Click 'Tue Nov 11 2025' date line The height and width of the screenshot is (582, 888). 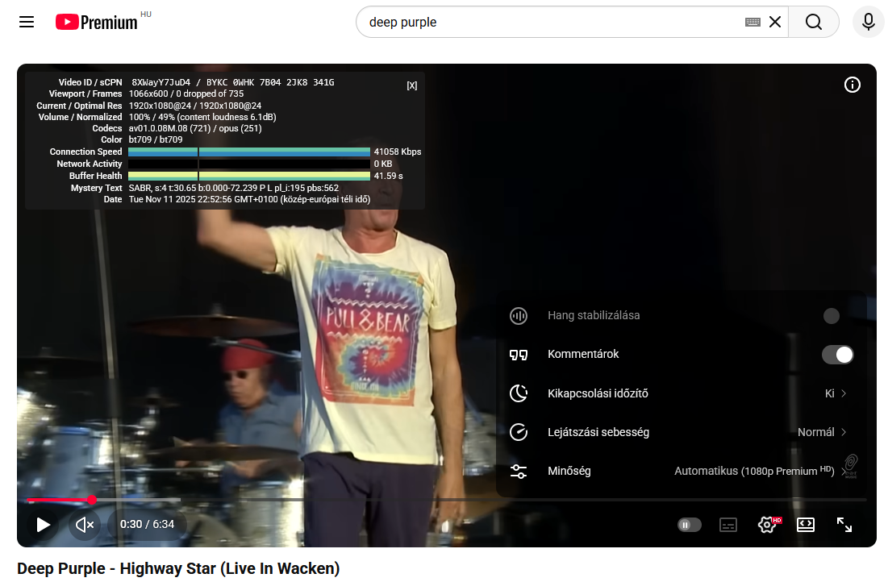[x=249, y=199]
